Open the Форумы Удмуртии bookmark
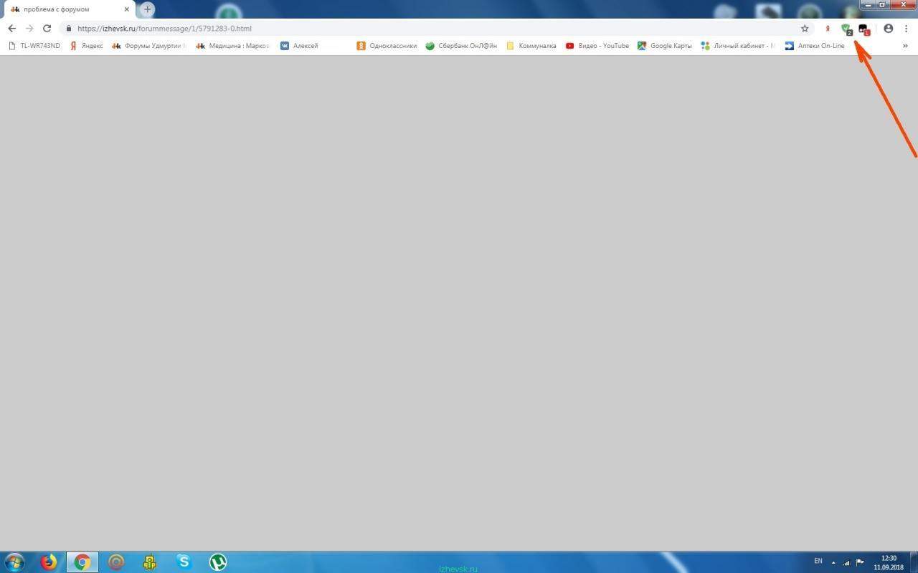 [149, 46]
